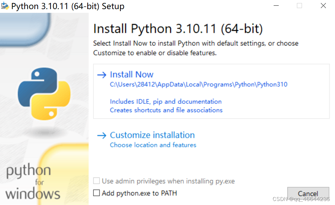Open Customize installation
Image resolution: width=335 pixels, height=205 pixels.
pos(152,135)
